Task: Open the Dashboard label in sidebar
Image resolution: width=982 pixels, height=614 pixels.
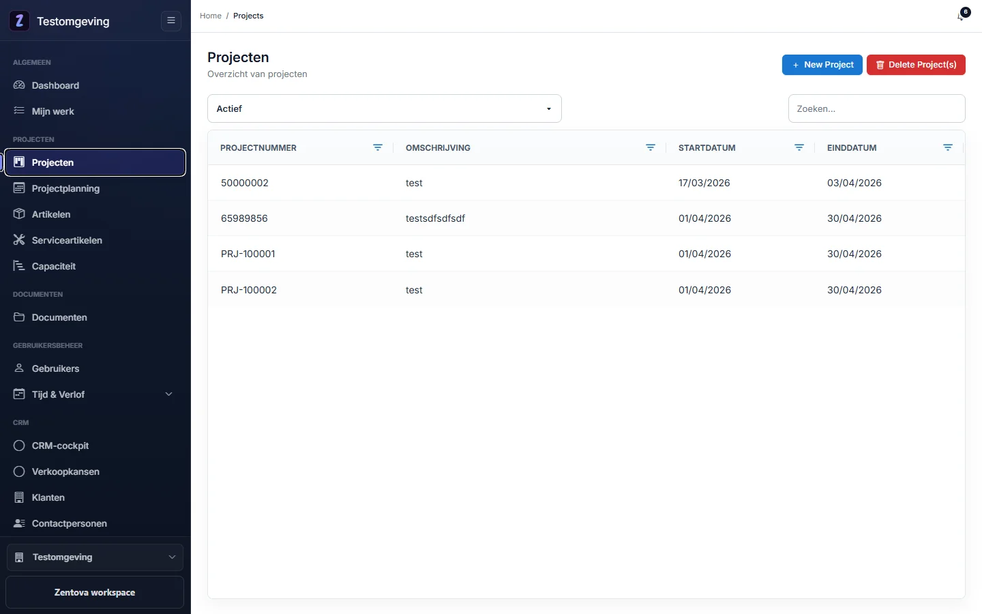Action: (x=55, y=85)
